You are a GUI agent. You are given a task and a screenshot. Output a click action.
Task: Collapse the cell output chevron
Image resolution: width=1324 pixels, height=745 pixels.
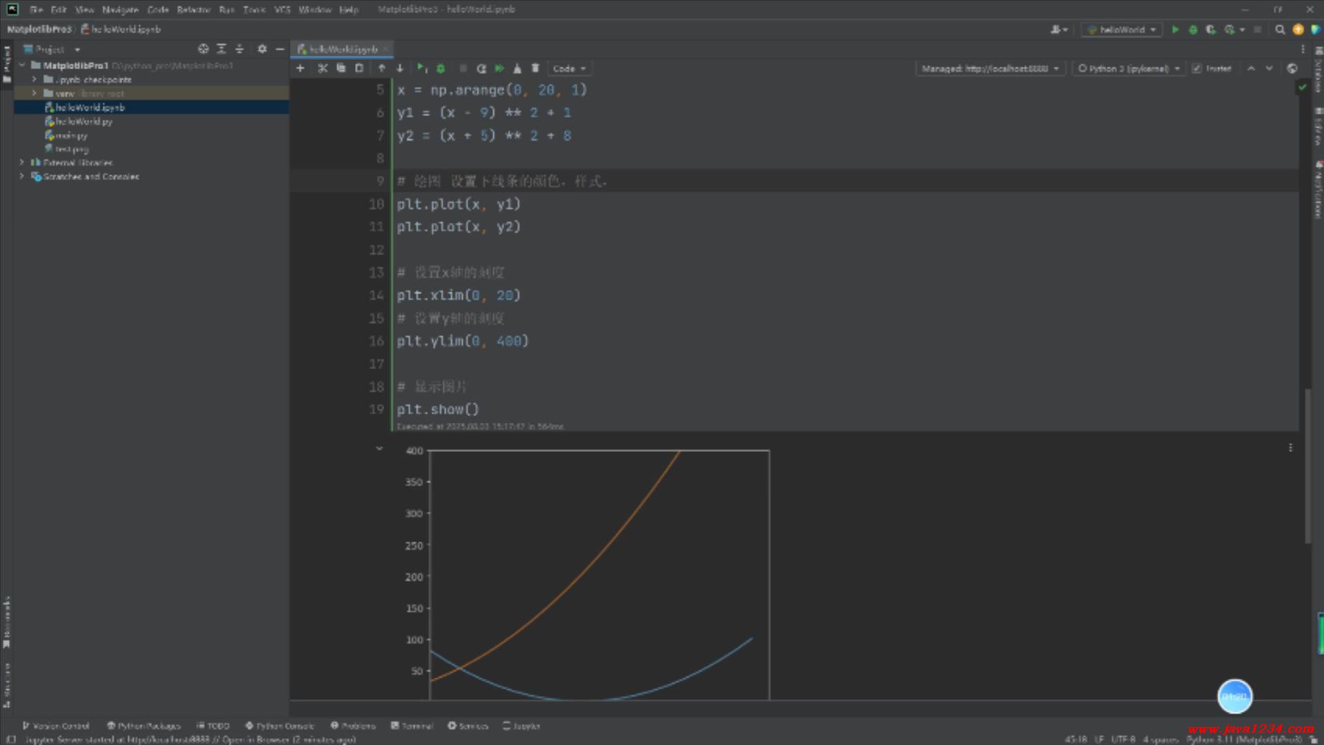(x=379, y=449)
